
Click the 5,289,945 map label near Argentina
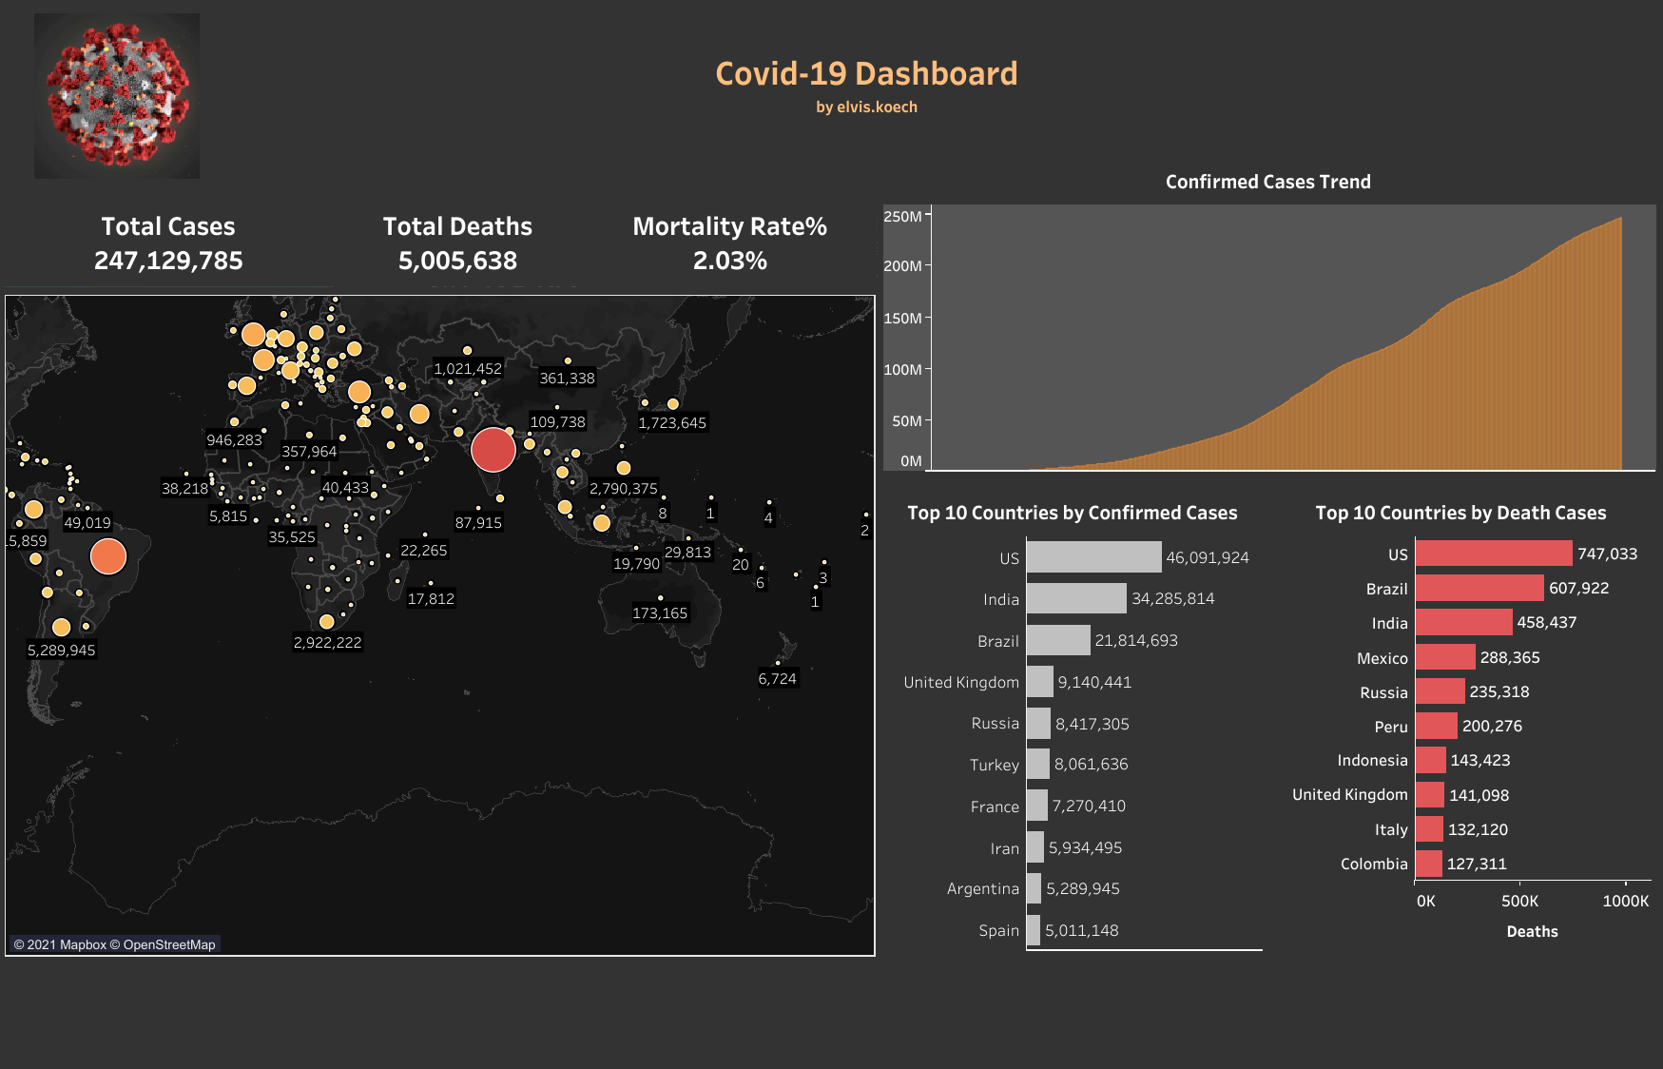pos(62,651)
